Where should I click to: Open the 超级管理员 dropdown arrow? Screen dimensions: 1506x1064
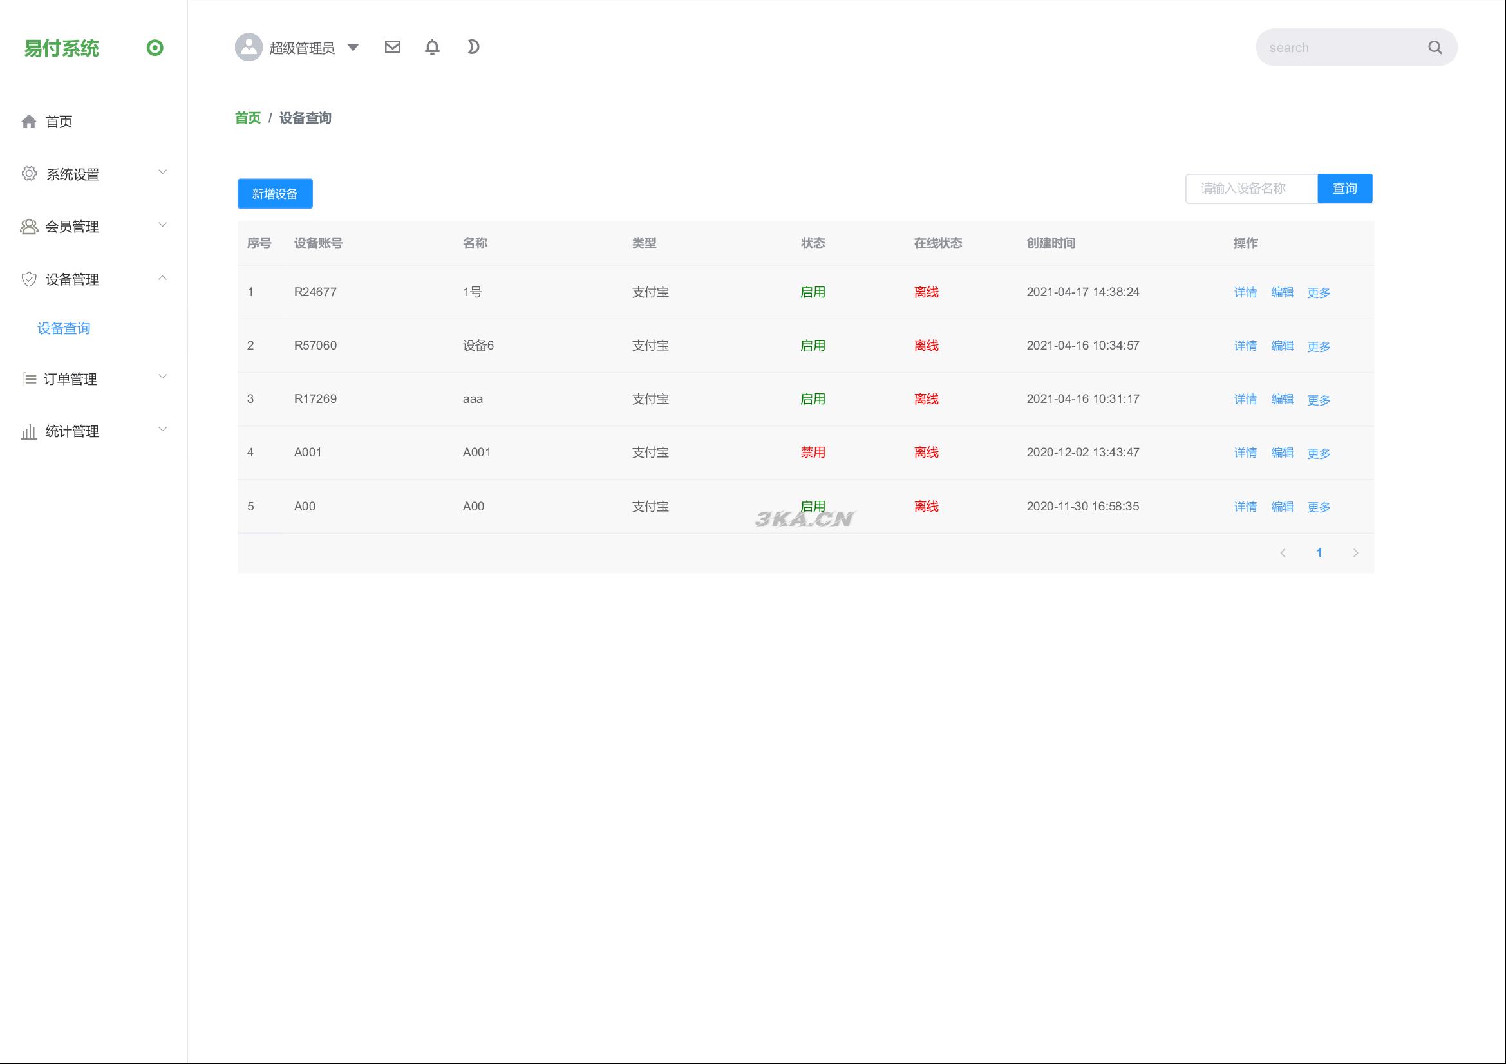(353, 47)
